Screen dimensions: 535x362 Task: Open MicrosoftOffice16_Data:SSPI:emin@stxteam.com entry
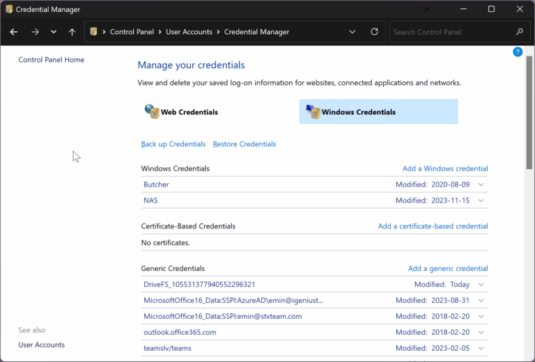pos(222,316)
